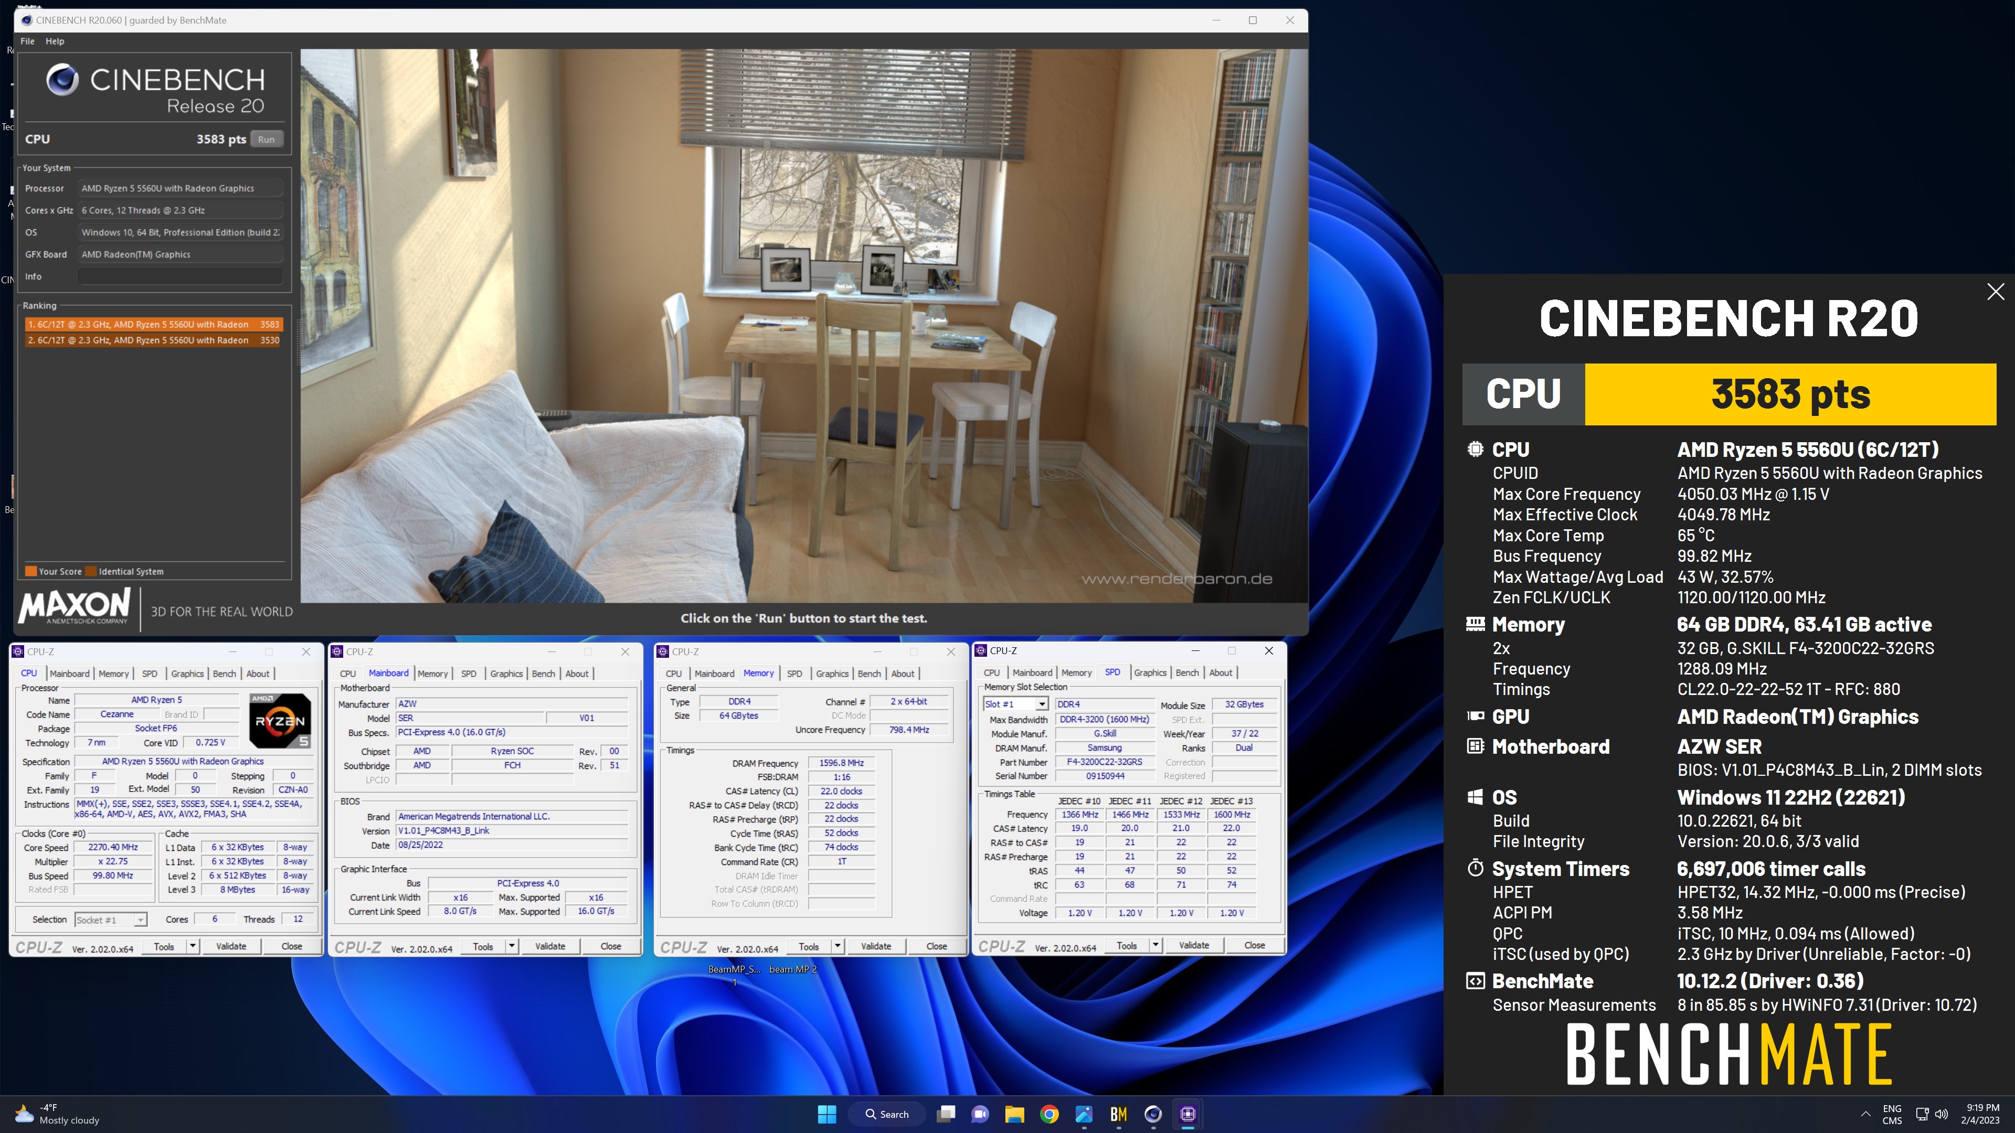Click ENG CMS language indicator
The width and height of the screenshot is (2015, 1133).
[1892, 1114]
